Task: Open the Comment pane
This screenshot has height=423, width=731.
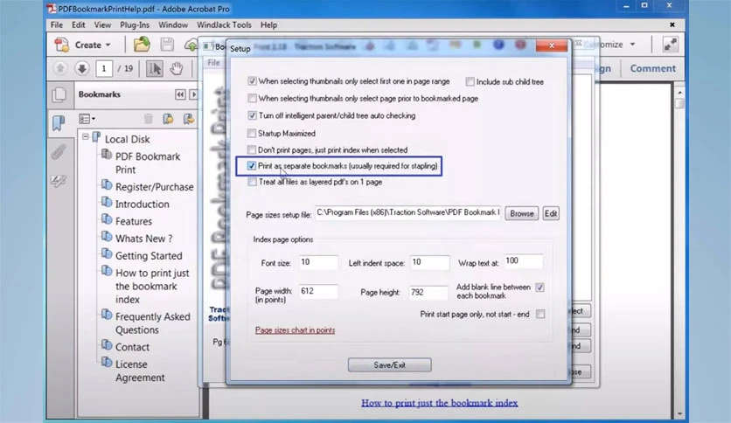Action: click(652, 68)
